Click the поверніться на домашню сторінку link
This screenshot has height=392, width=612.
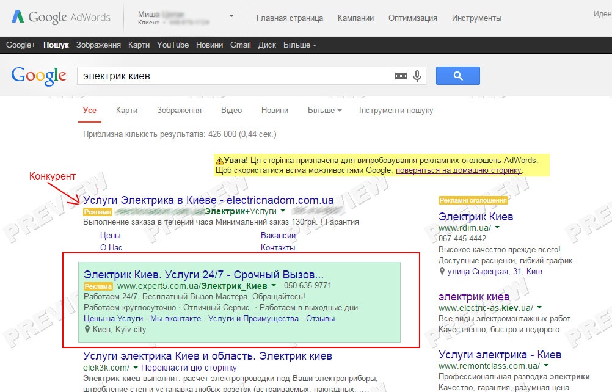[x=458, y=170]
